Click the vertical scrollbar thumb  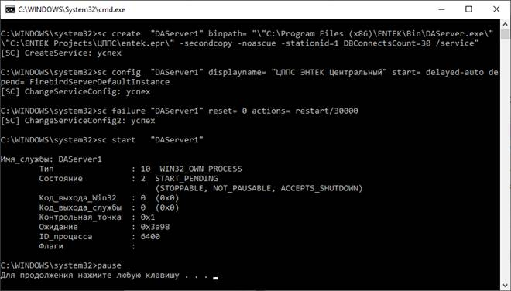[x=506, y=34]
